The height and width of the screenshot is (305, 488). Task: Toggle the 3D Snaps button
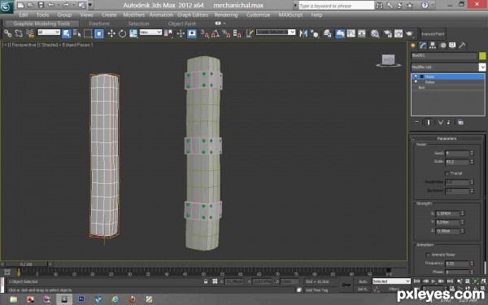tap(204, 33)
